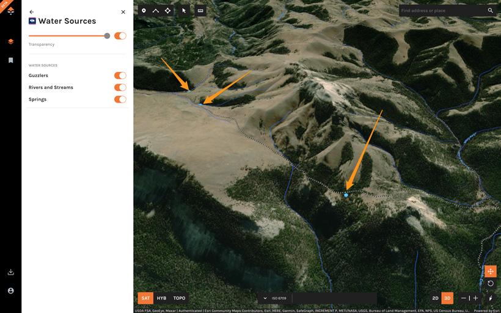501x313 pixels.
Task: Open the map layers panel icon
Action: pyautogui.click(x=10, y=41)
